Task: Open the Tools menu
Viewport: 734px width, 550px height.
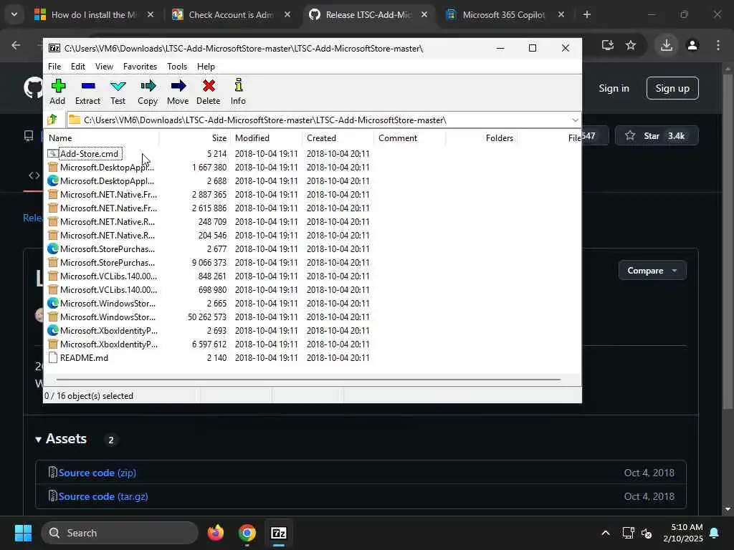Action: (x=177, y=67)
